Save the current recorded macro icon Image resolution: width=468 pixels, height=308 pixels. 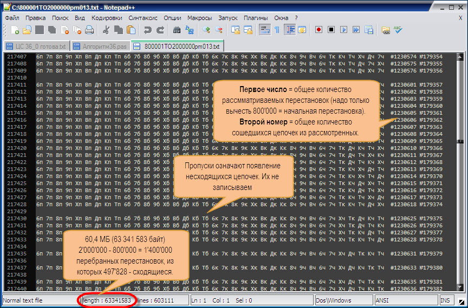pyautogui.click(x=369, y=30)
